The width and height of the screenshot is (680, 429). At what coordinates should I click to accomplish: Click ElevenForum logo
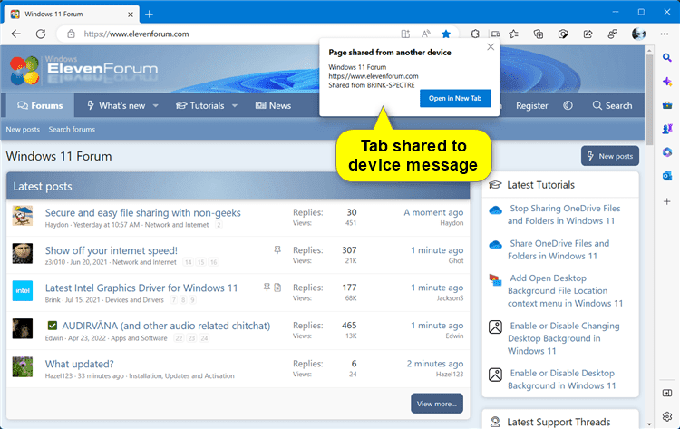point(83,70)
